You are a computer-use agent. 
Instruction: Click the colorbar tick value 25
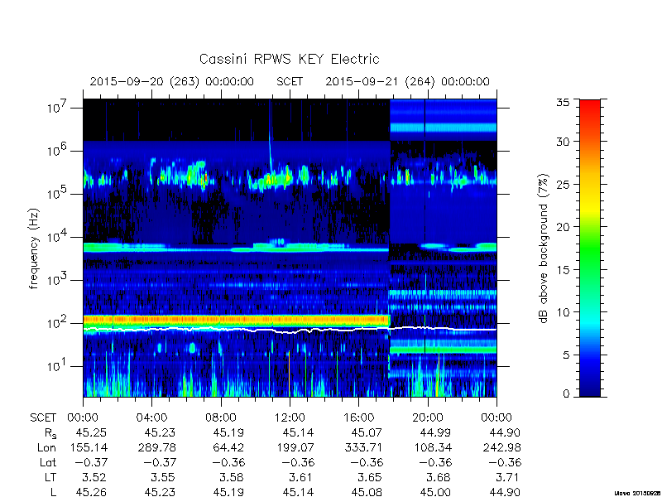tap(564, 184)
